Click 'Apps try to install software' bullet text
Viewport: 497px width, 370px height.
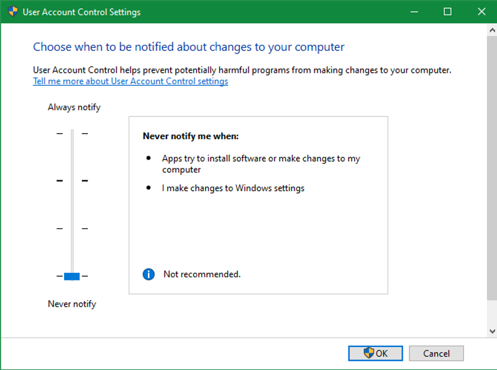click(261, 164)
